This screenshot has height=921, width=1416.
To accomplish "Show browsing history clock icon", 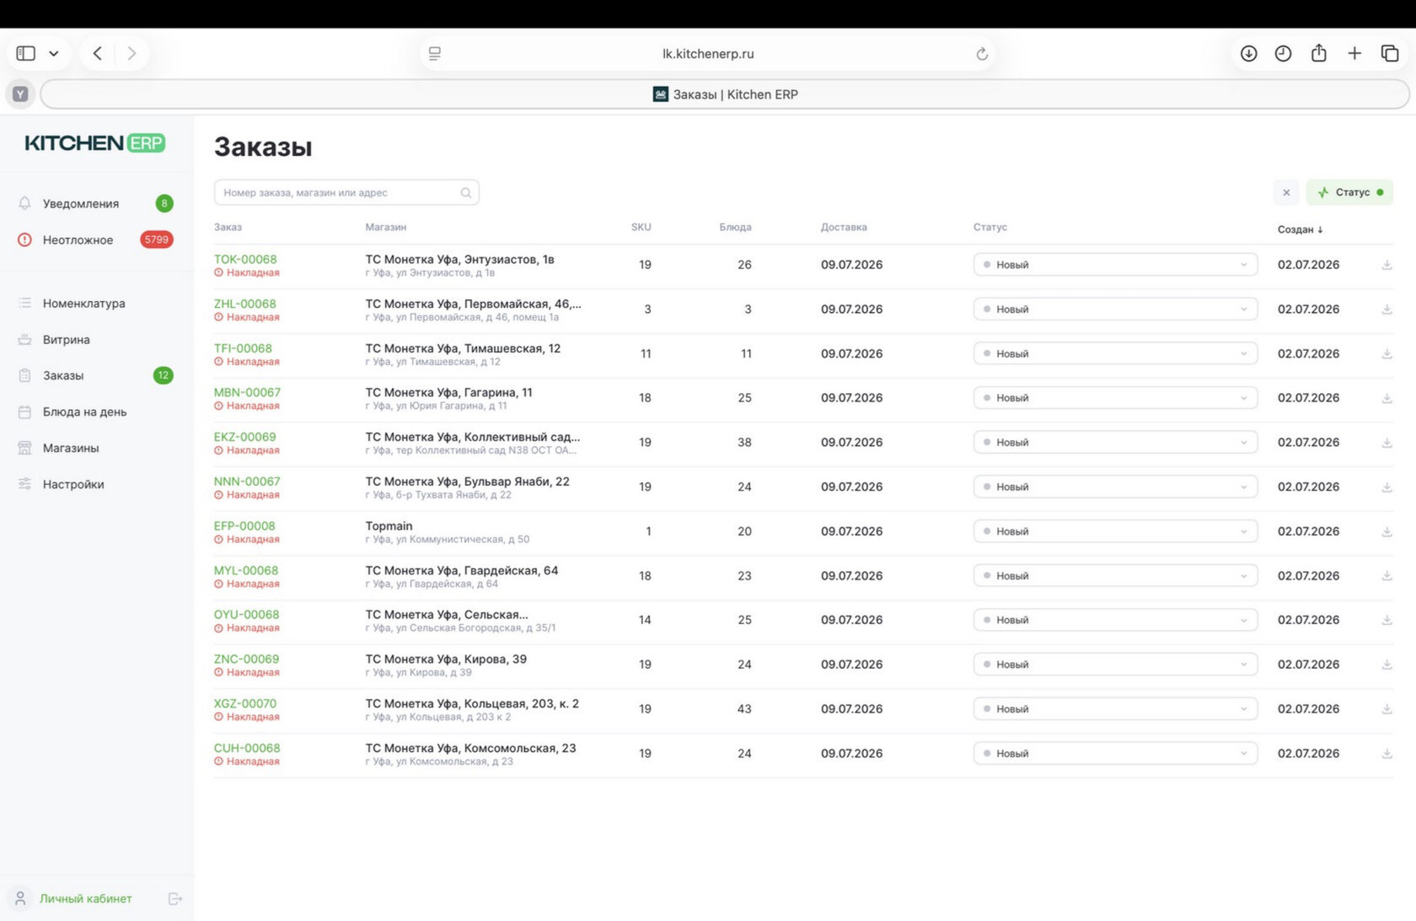I will (1283, 53).
